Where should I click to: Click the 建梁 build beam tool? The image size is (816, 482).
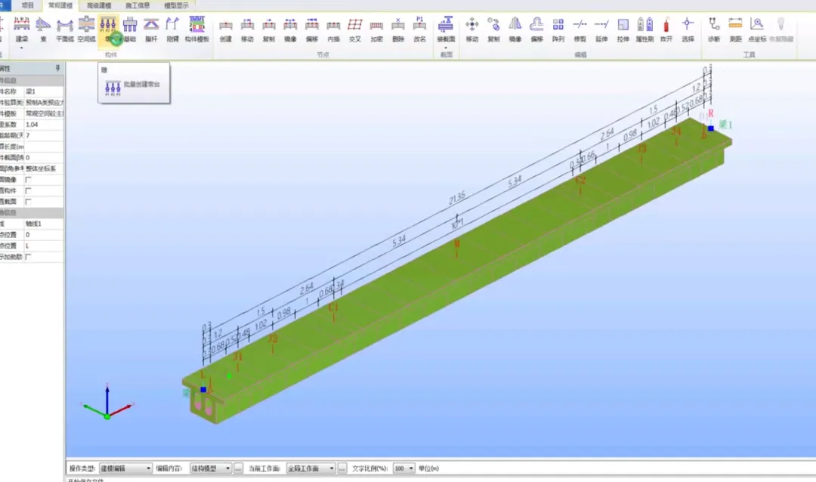click(21, 29)
